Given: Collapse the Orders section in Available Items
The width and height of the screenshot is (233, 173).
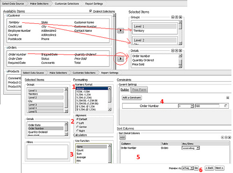Looking at the screenshot, I should (7, 48).
